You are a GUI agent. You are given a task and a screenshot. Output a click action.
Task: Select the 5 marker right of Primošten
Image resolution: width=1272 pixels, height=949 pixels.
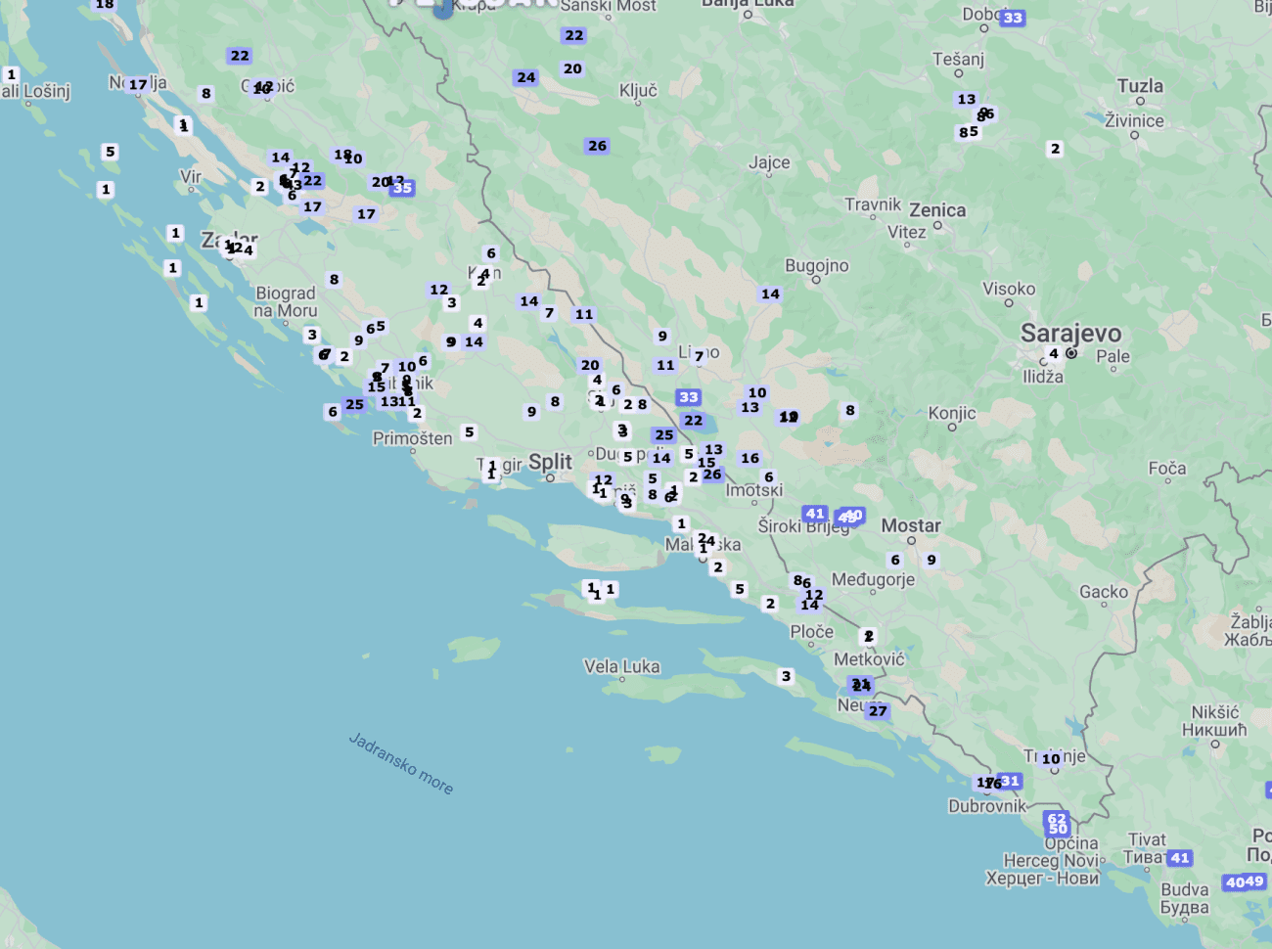(x=470, y=432)
